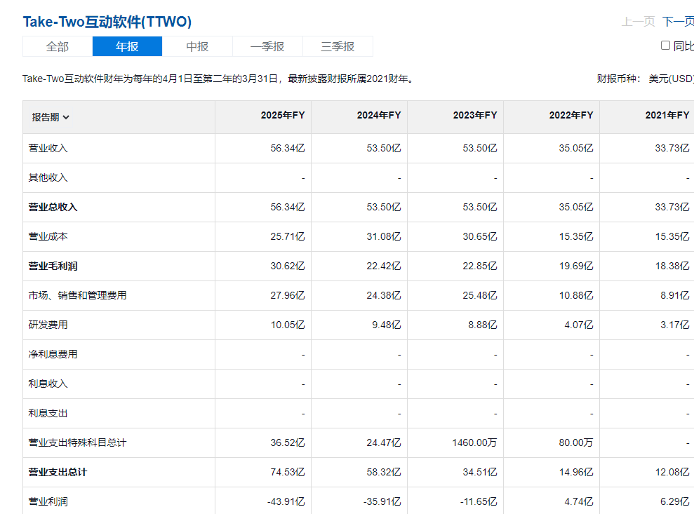Open the 中报 tab
Viewport: 694px width, 514px height.
(x=197, y=46)
